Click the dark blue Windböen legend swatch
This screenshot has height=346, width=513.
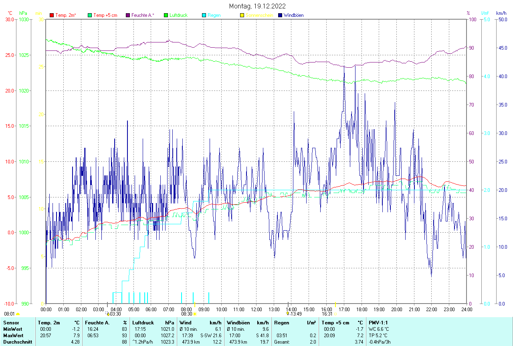[280, 15]
